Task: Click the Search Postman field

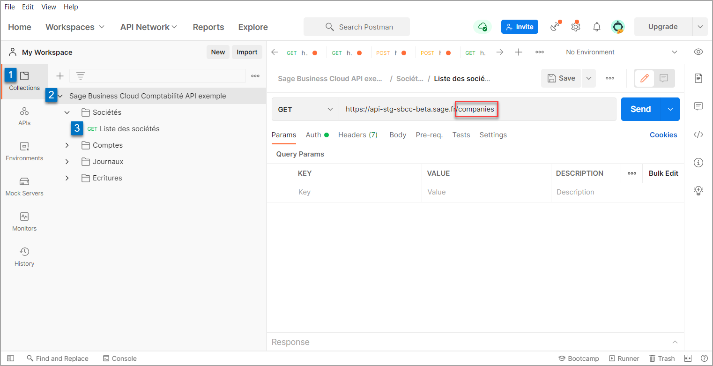Action: pyautogui.click(x=356, y=27)
